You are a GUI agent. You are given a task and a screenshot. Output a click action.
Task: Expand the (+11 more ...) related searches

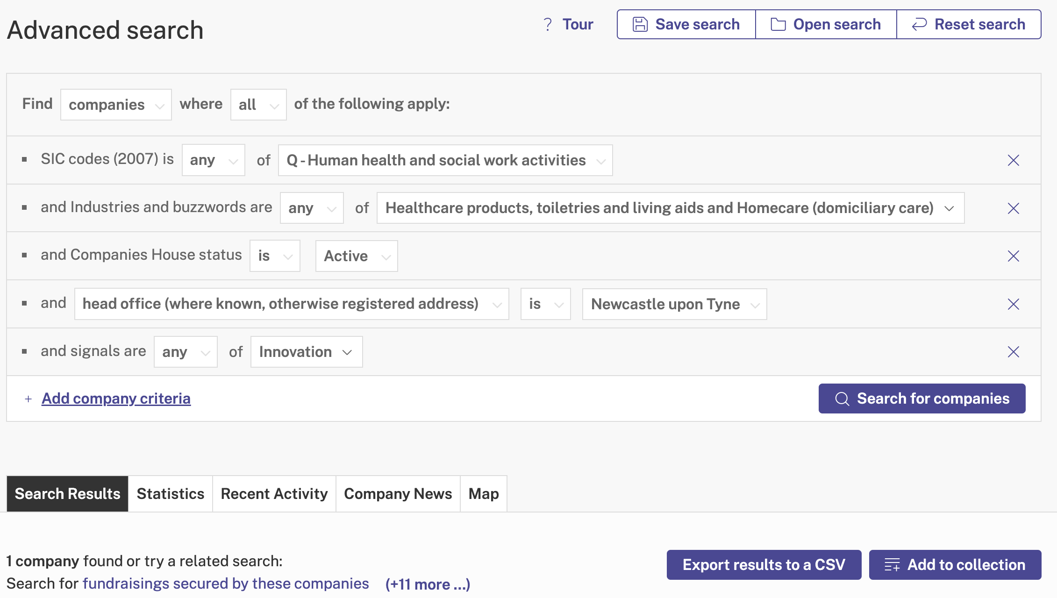pos(428,584)
